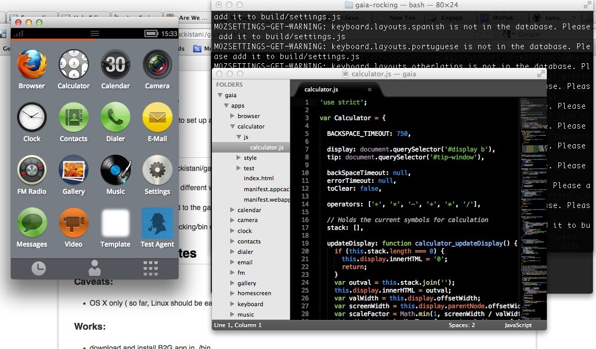Screen dimensions: 596x349
Task: Open the Spaces: 2 indentation menu
Action: [x=462, y=325]
